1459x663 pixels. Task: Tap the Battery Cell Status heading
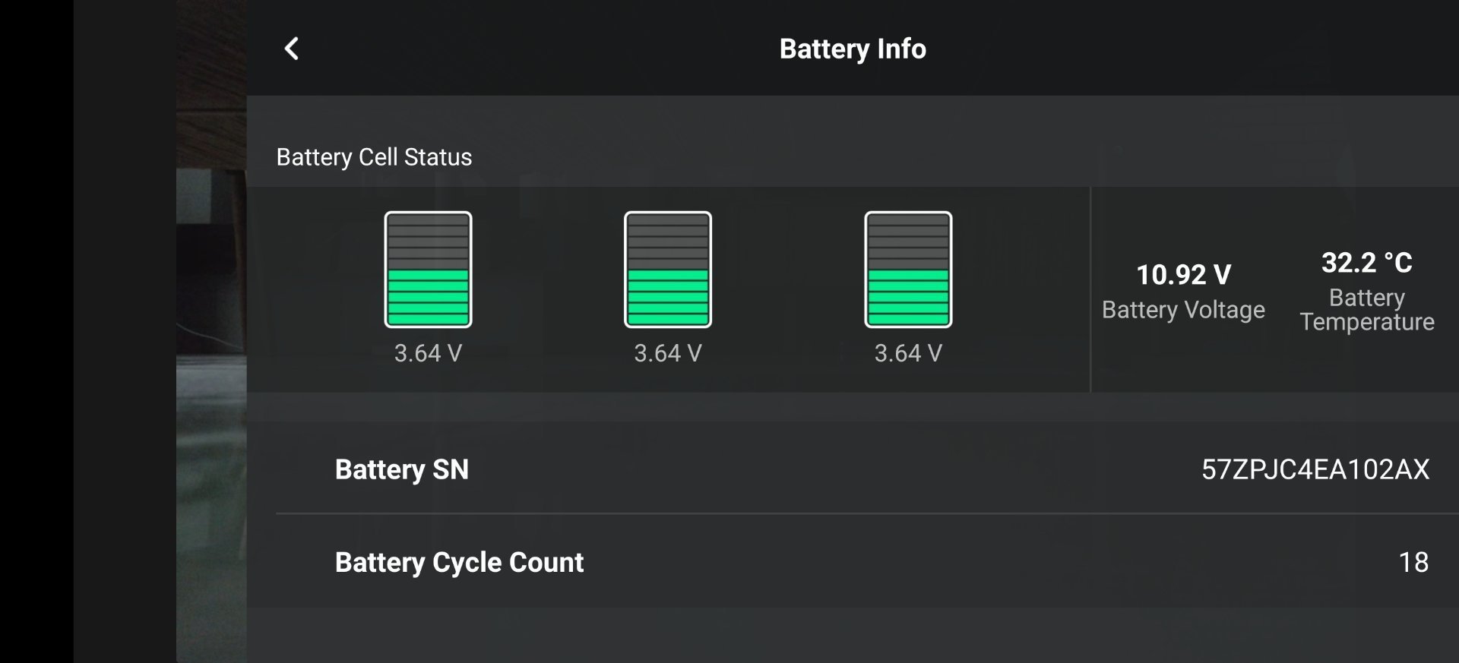(x=374, y=157)
